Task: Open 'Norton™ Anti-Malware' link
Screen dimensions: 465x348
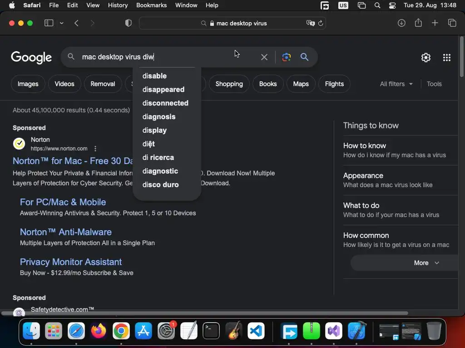Action: [66, 232]
